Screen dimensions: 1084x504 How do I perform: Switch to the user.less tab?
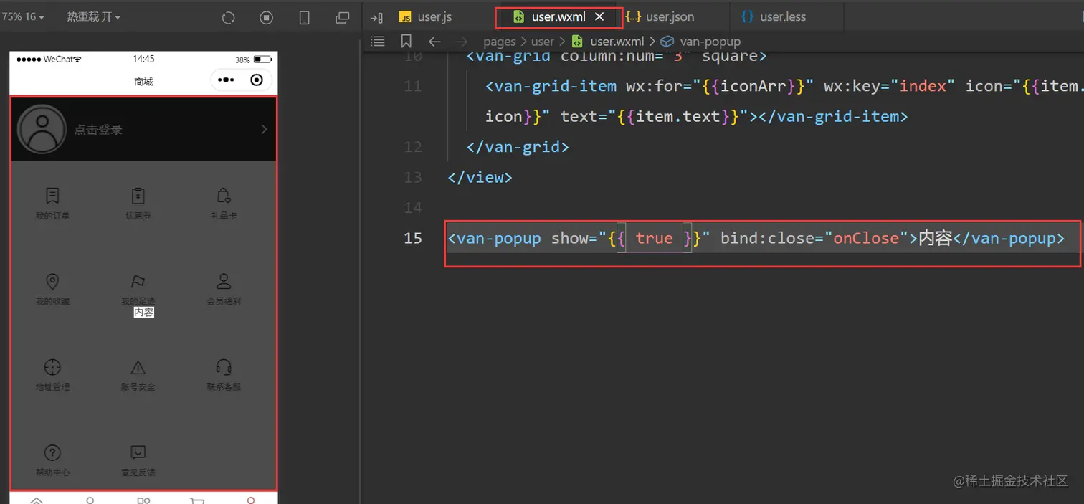(x=773, y=16)
